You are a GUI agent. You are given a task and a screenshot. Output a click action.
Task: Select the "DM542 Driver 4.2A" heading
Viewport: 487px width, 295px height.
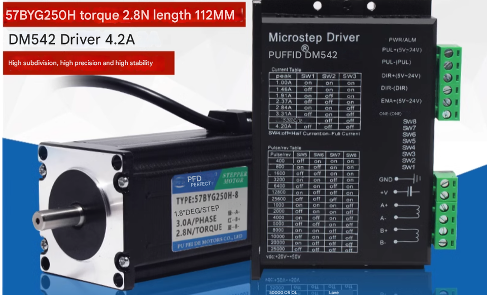[72, 40]
